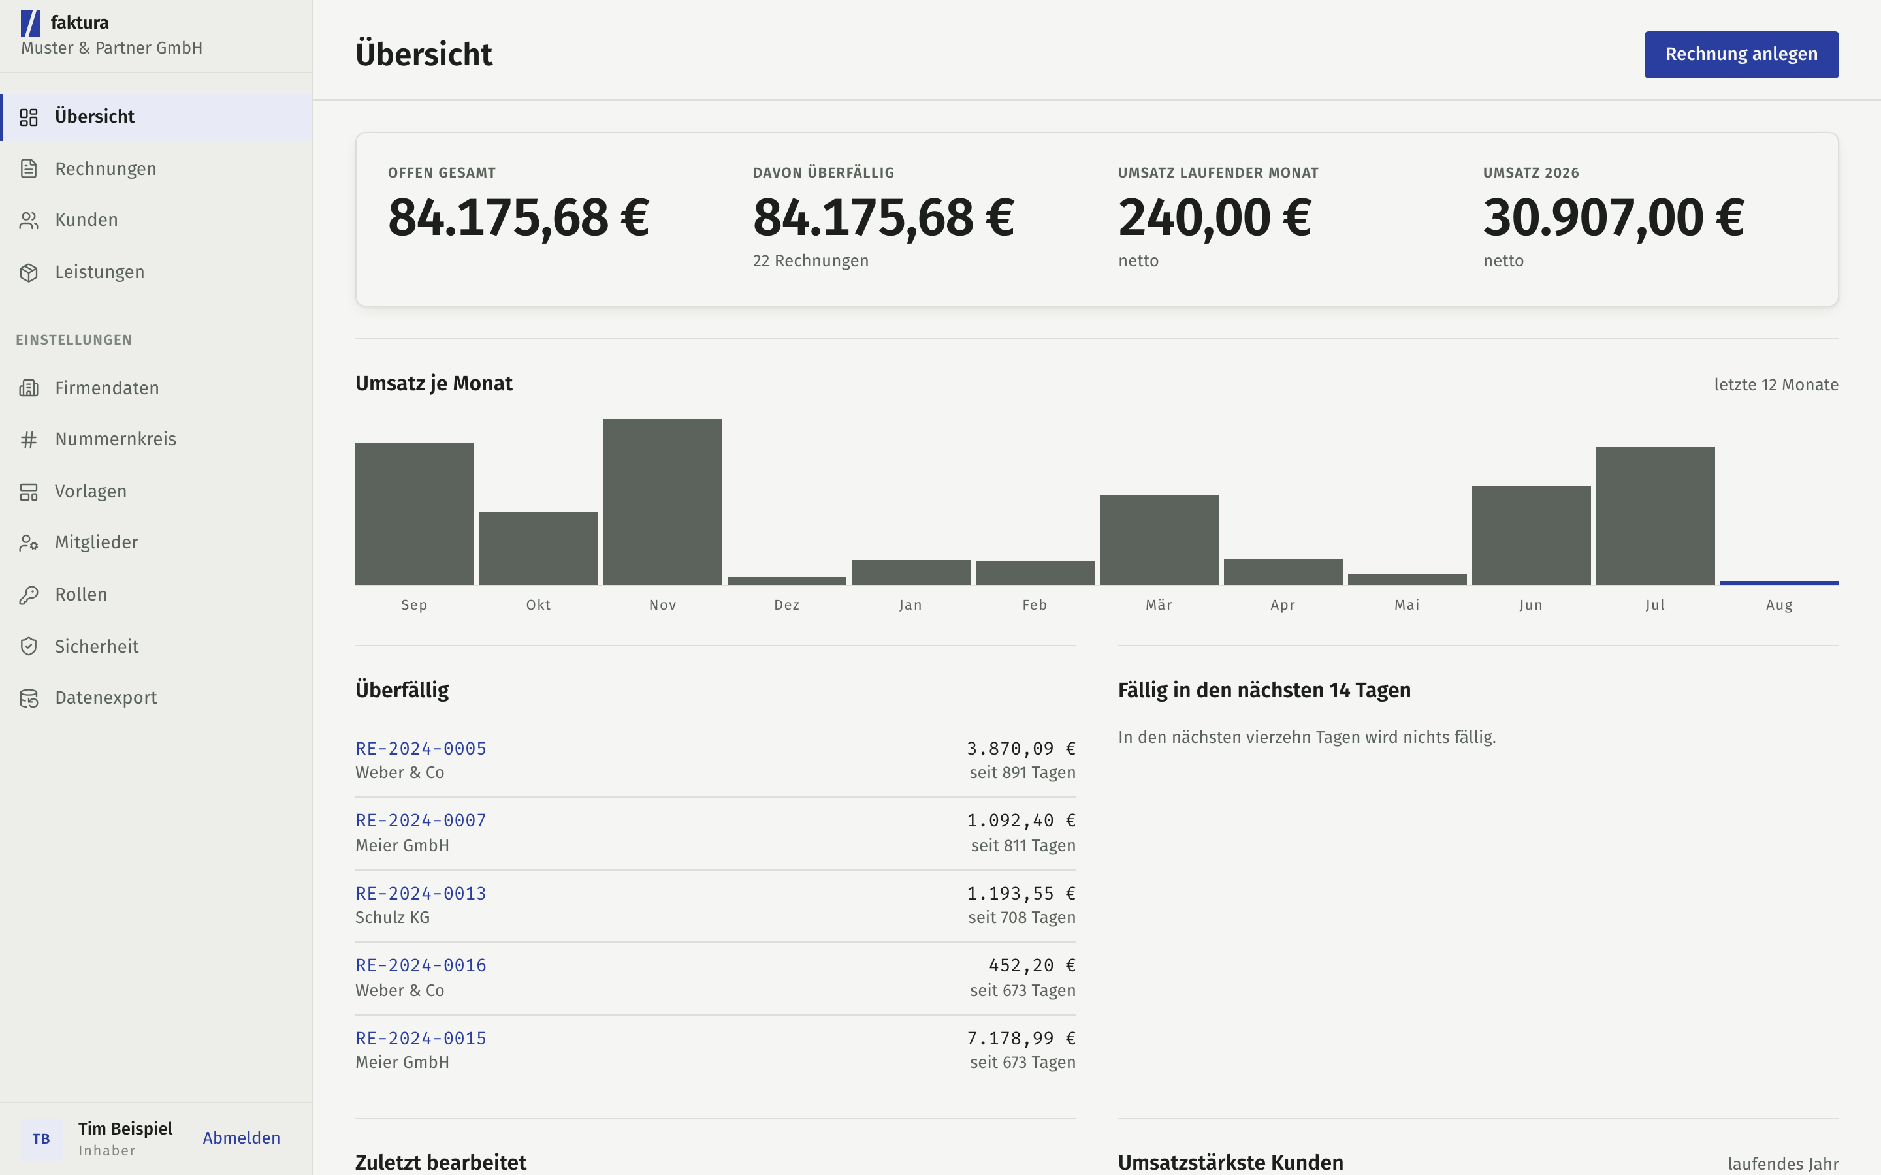Click the blue Aug bar in the chart

pos(1779,583)
